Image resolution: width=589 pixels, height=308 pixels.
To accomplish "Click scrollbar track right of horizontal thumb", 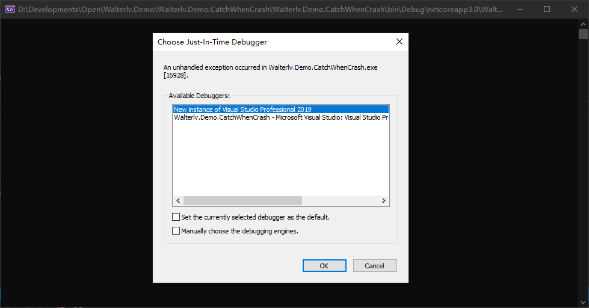I will (x=340, y=201).
